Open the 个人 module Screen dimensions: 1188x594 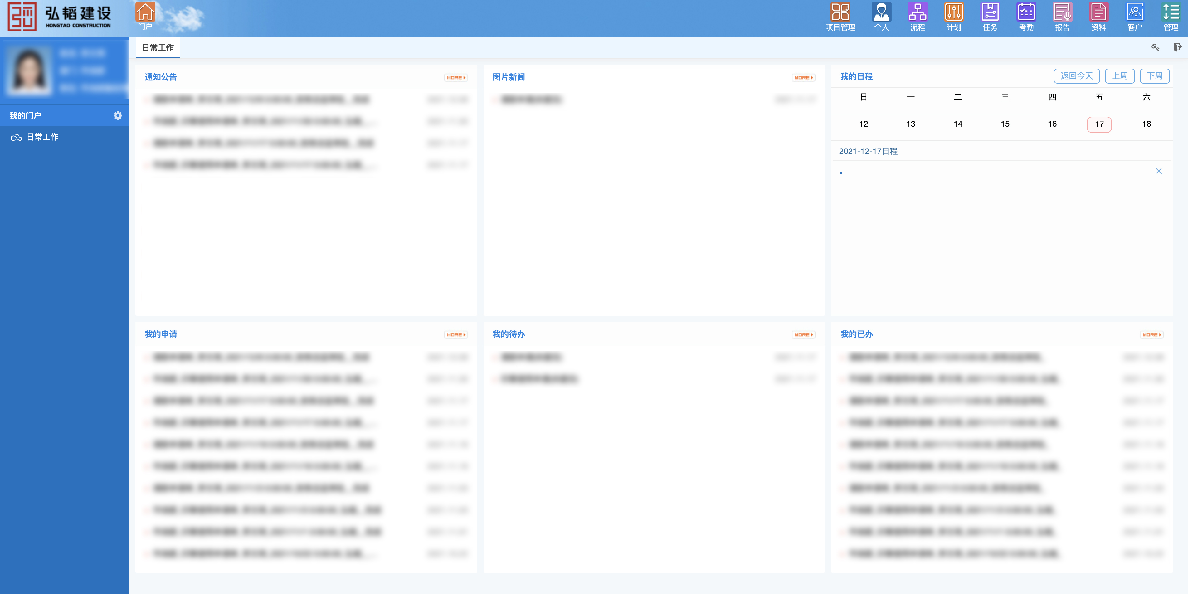click(881, 17)
